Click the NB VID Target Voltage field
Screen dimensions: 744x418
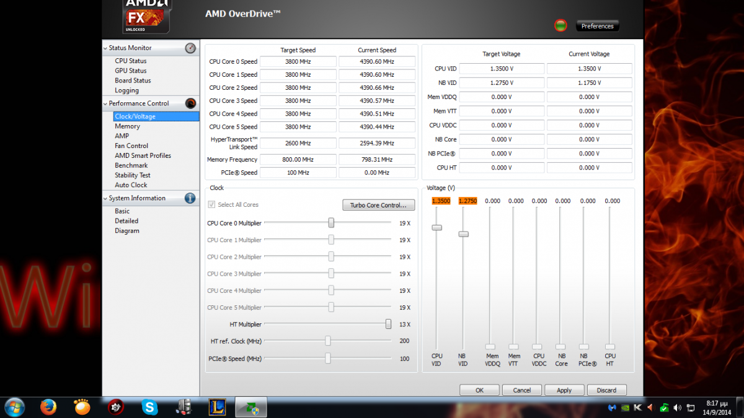(502, 83)
